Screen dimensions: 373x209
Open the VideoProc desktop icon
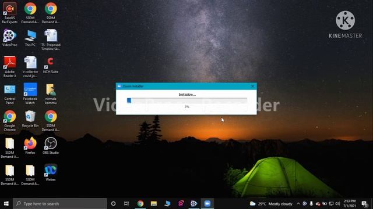point(9,38)
